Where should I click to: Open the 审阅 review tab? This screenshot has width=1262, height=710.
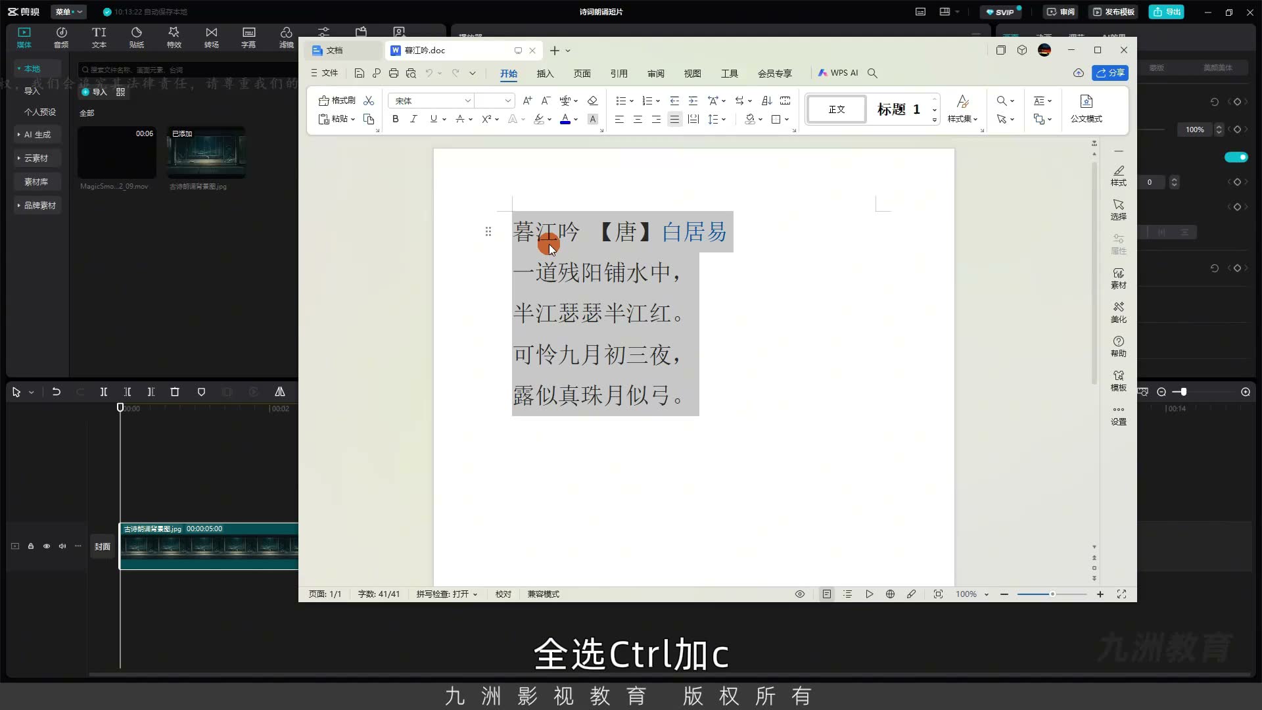[655, 74]
